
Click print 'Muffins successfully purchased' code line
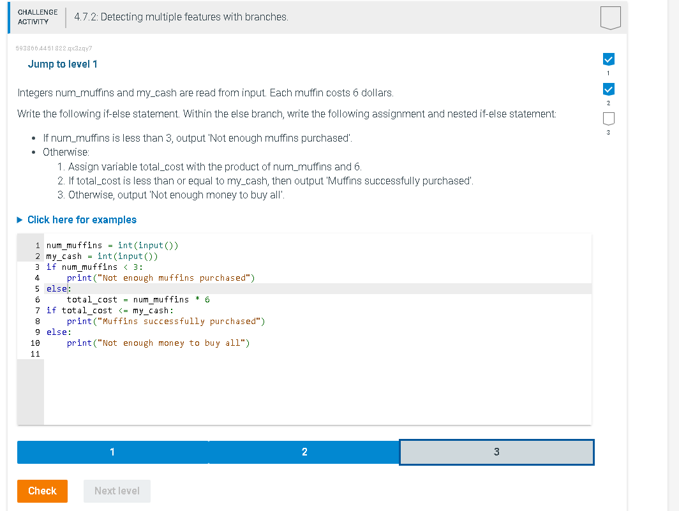(x=166, y=322)
